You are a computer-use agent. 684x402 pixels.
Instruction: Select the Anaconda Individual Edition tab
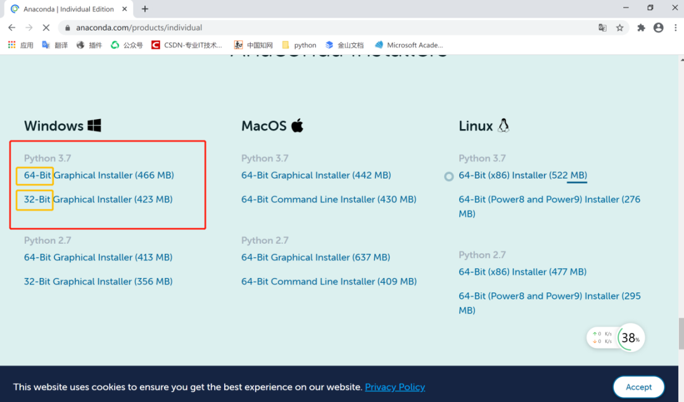(68, 9)
